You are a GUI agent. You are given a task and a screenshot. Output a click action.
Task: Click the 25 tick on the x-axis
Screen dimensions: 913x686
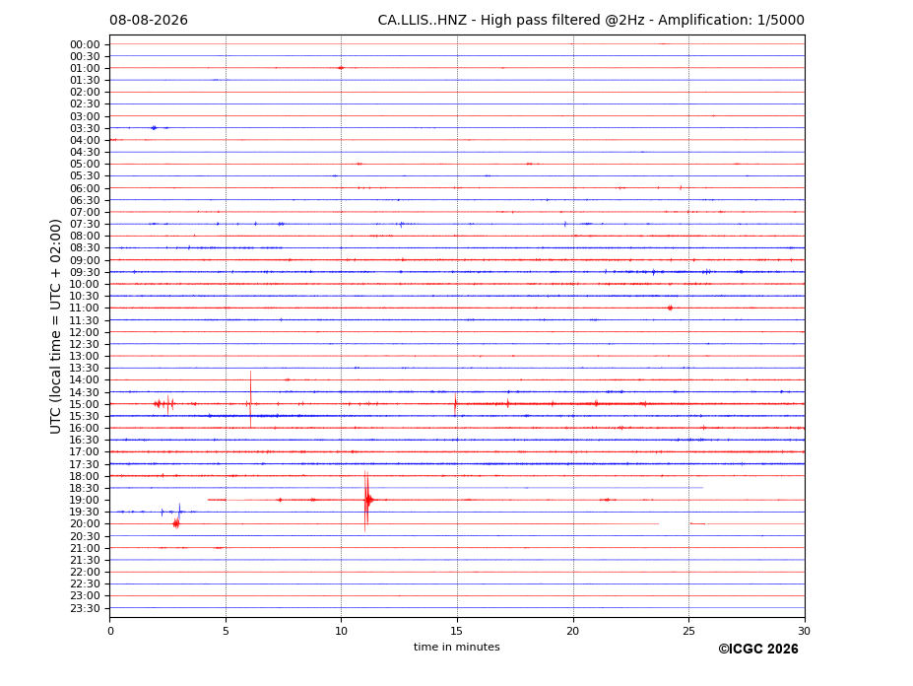[688, 631]
